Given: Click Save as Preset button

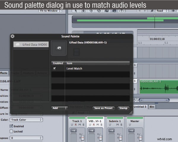Looking at the screenshot, I should (104, 108).
